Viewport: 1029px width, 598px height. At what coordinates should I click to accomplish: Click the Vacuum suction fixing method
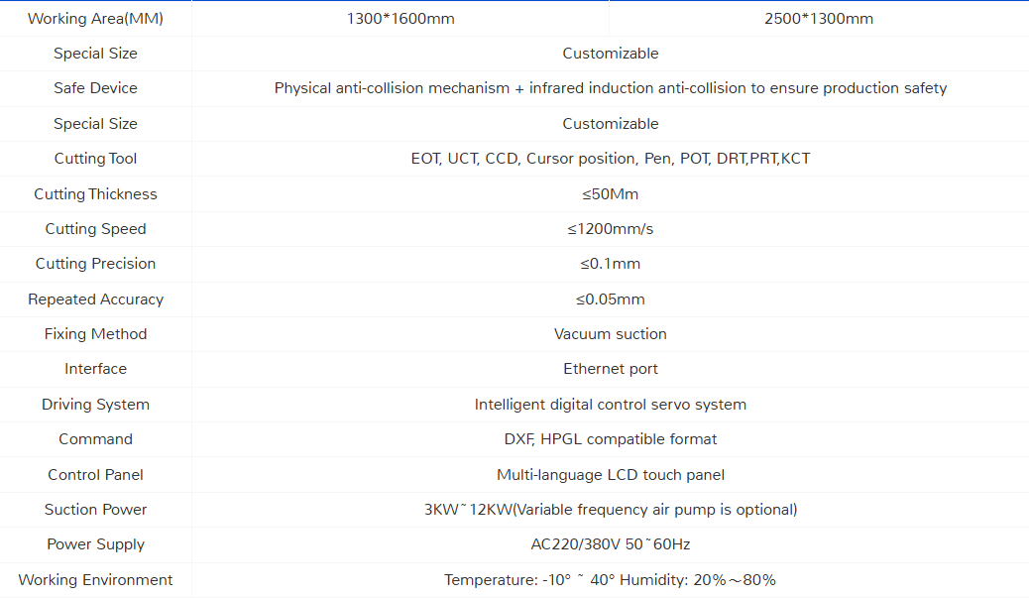(610, 334)
